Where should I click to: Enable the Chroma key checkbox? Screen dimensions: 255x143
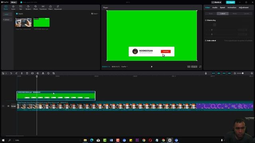tap(206, 20)
